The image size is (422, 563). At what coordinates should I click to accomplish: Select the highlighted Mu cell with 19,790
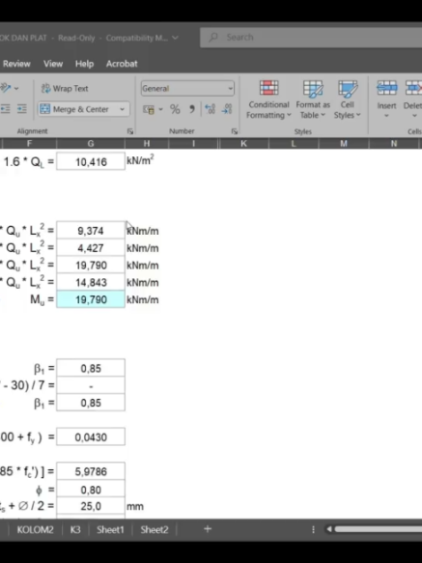[91, 299]
